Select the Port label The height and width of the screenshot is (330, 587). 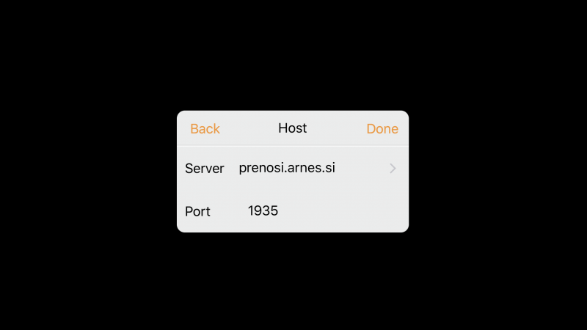coord(197,211)
